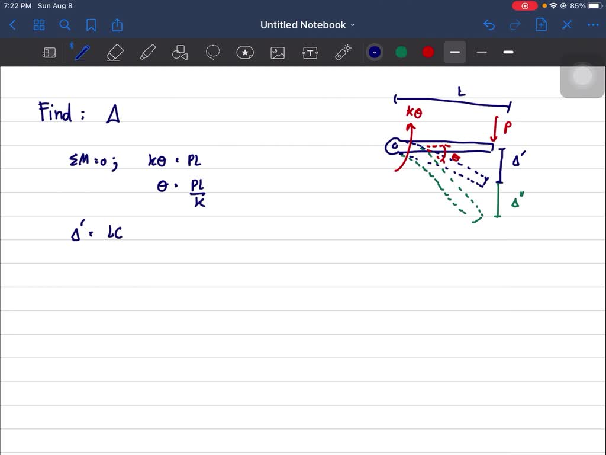This screenshot has height=455, width=606.
Task: Select the Pen tool
Action: [x=82, y=53]
